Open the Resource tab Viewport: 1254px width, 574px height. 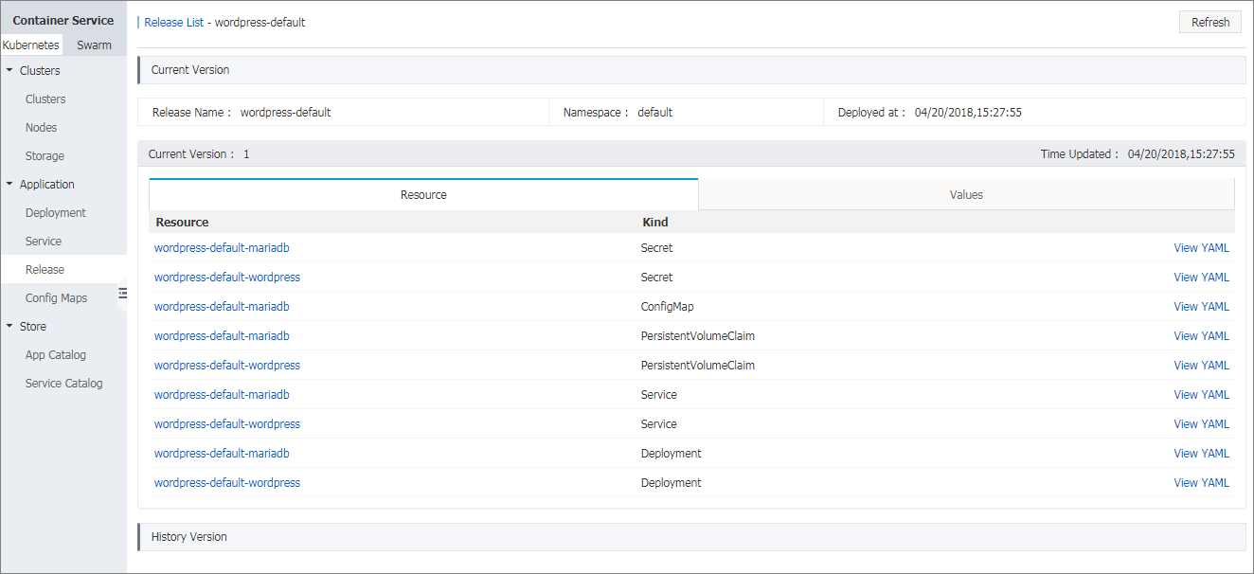(423, 194)
